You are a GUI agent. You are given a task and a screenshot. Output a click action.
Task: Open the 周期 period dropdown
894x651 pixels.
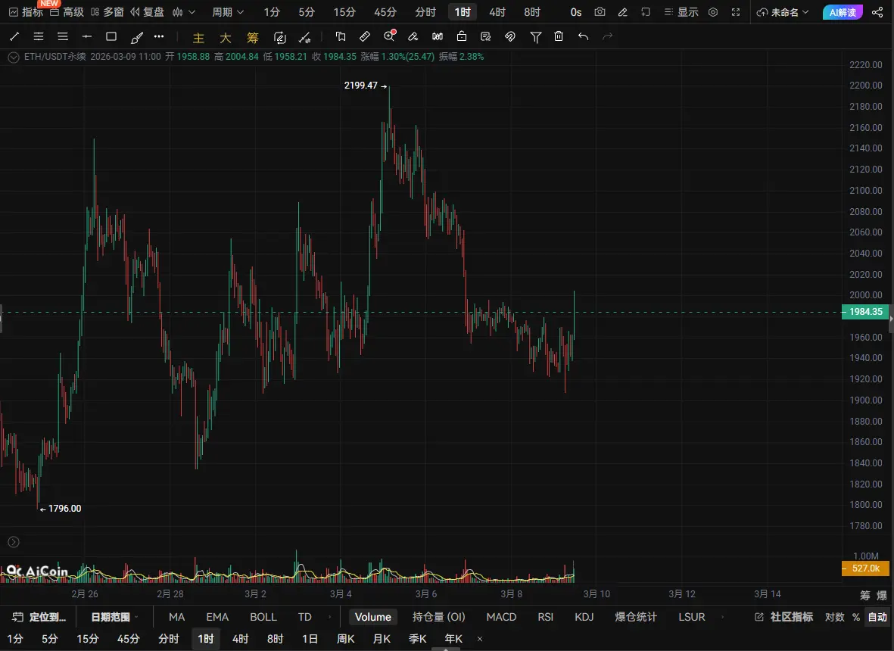228,12
